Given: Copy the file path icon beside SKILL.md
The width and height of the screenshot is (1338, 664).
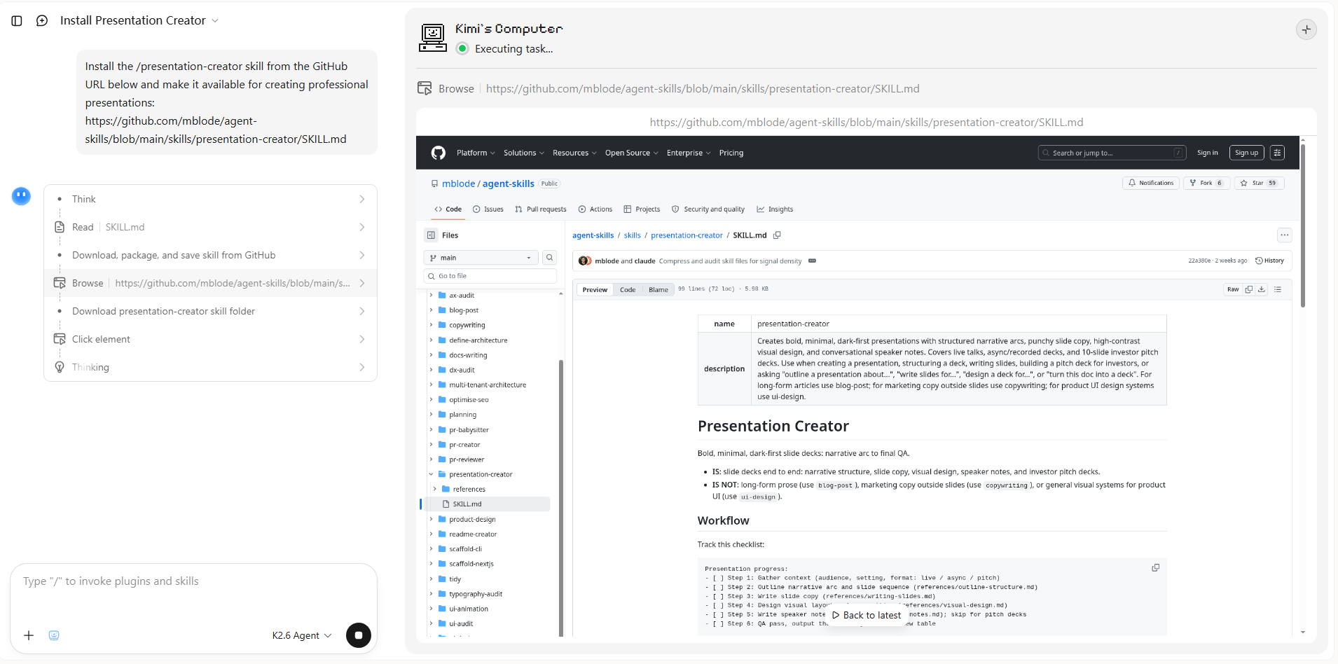Looking at the screenshot, I should pyautogui.click(x=777, y=235).
